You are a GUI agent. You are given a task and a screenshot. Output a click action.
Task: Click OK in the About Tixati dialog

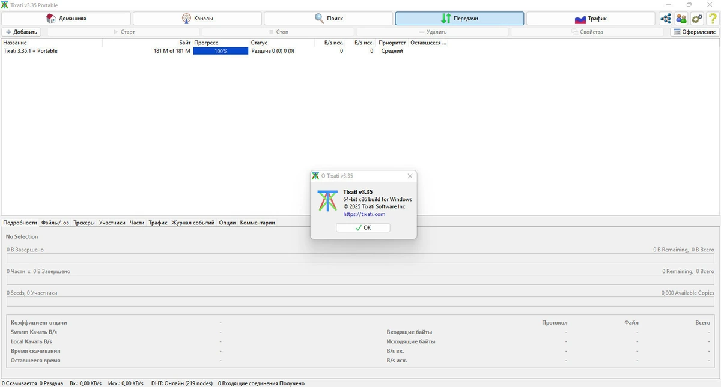pyautogui.click(x=363, y=228)
